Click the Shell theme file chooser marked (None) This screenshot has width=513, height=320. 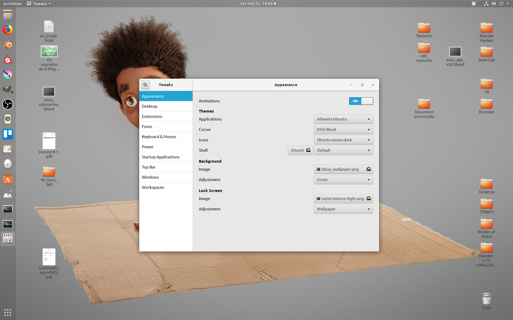300,150
